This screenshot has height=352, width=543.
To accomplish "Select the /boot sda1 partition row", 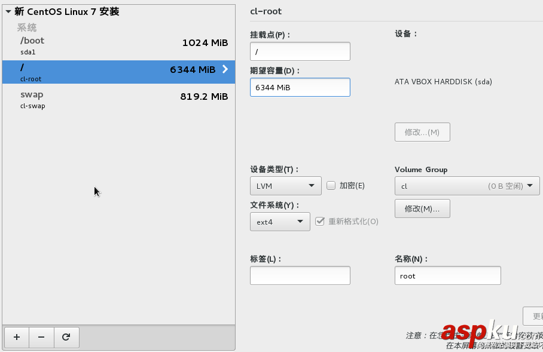I will point(119,46).
